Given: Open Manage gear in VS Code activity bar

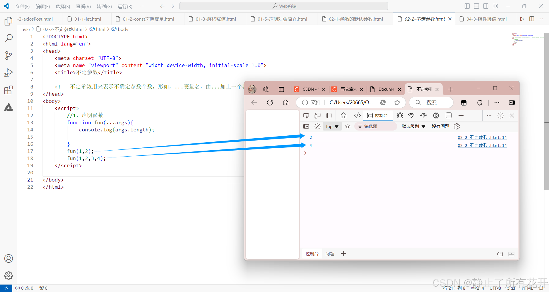Looking at the screenshot, I should (x=9, y=276).
